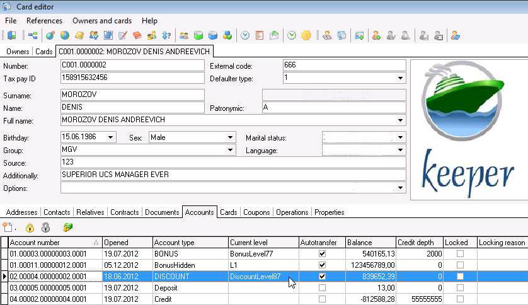Click the new account document icon
This screenshot has height=305, width=528.
point(8,227)
